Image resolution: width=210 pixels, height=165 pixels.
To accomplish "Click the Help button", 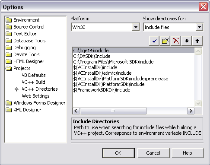I will point(188,153).
